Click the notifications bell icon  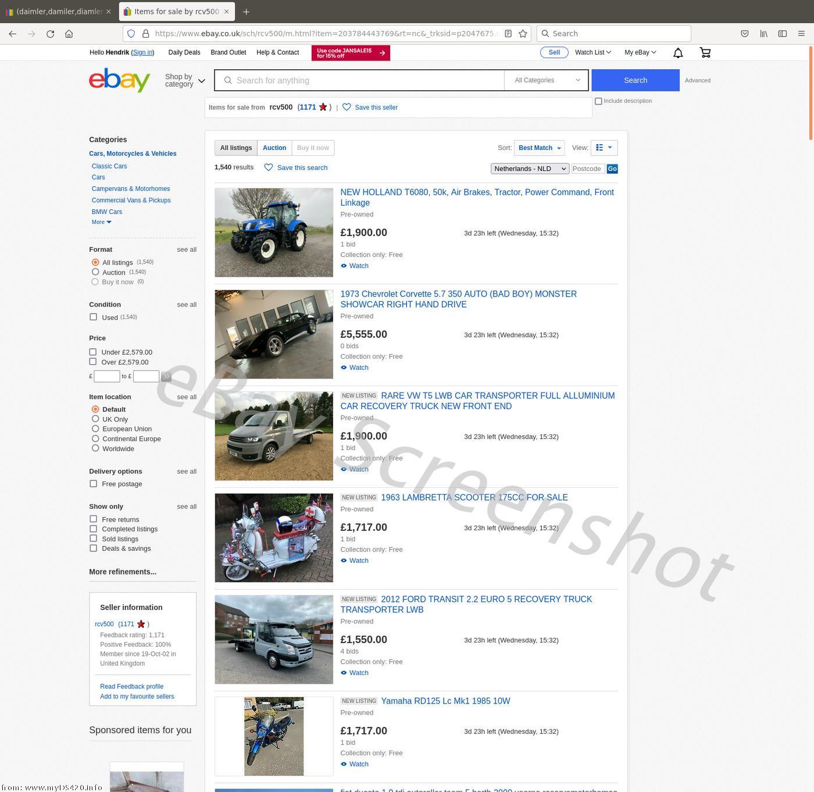coord(677,53)
